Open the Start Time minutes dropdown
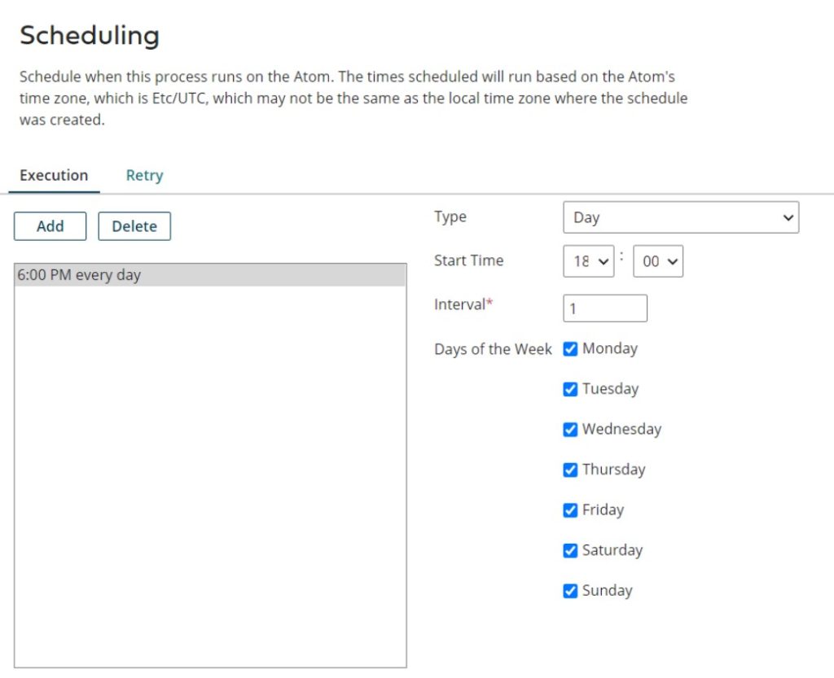This screenshot has height=678, width=834. pyautogui.click(x=658, y=261)
